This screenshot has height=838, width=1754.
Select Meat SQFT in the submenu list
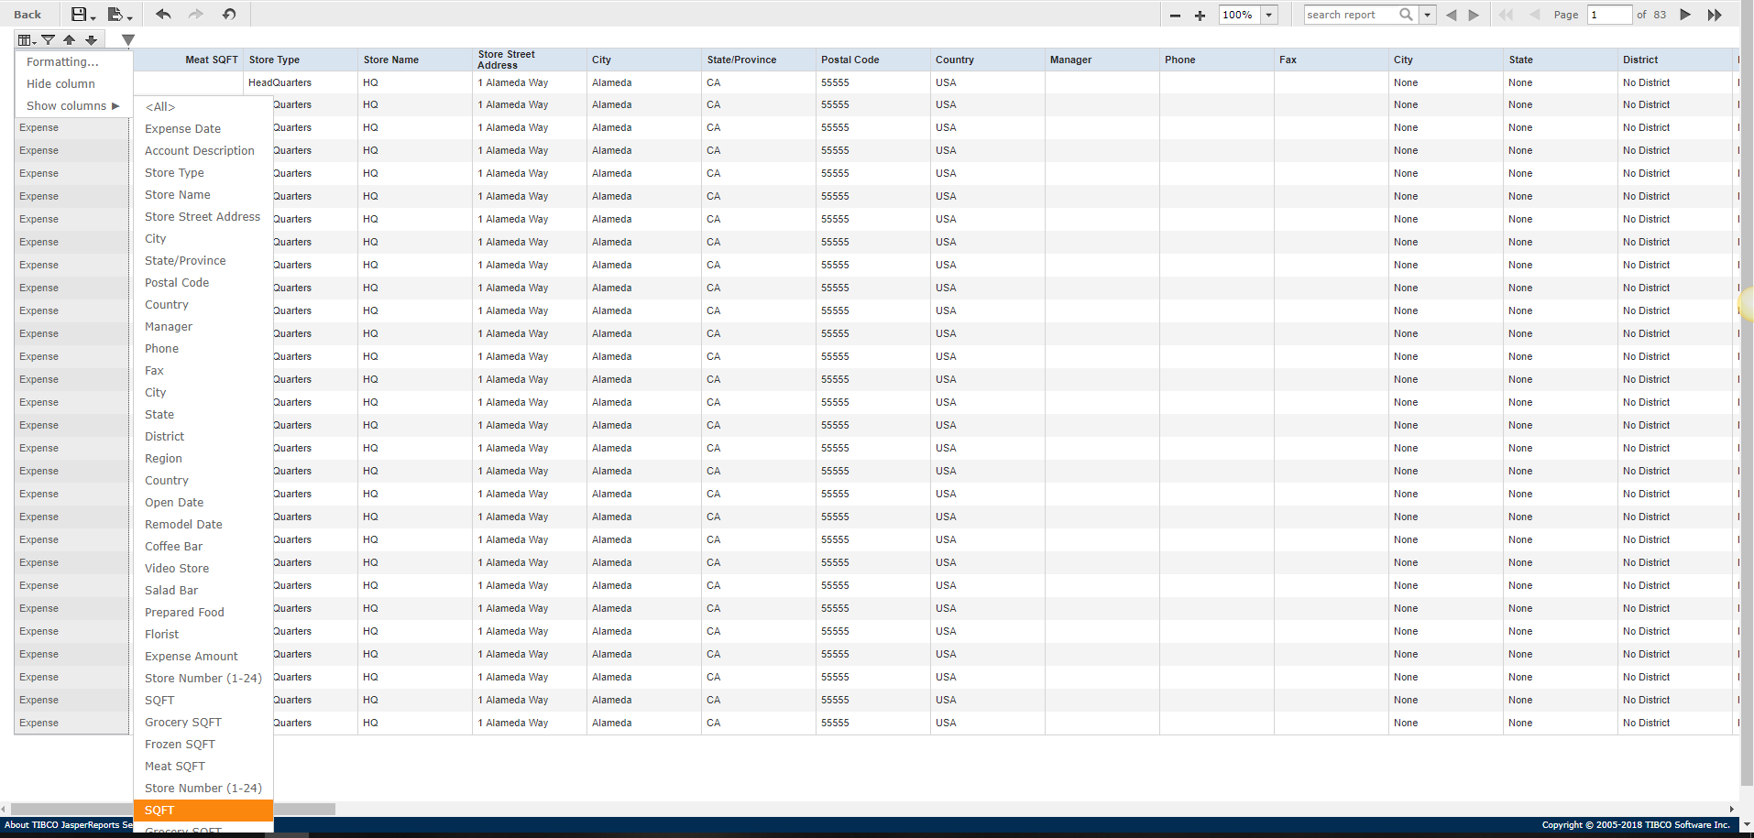point(203,767)
